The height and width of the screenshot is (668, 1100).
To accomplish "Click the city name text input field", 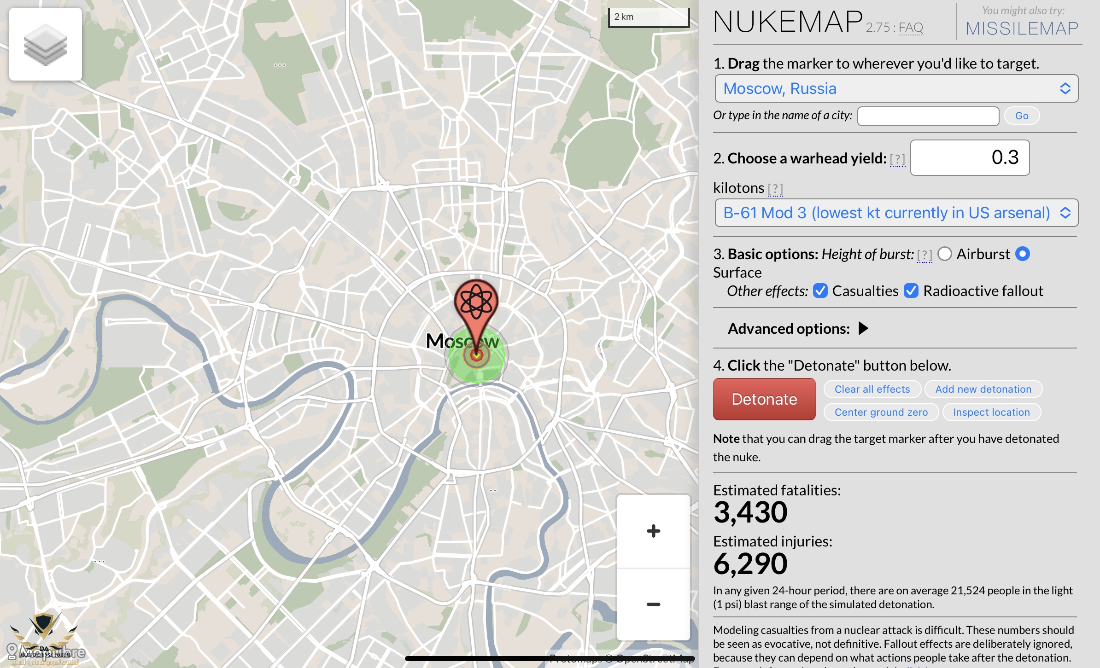I will coord(928,116).
